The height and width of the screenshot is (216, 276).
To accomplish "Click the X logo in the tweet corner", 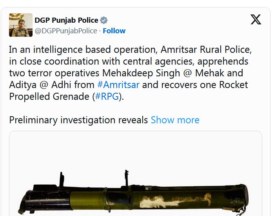I will [256, 19].
